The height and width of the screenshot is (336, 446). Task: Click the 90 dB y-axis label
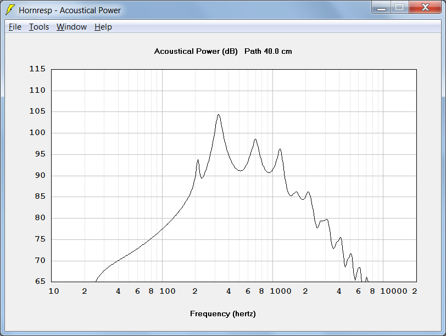[40, 175]
